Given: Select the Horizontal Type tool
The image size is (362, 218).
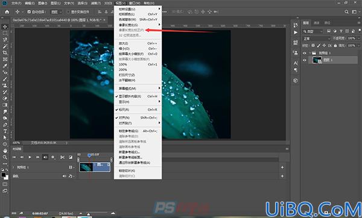Looking at the screenshot, I should [5, 131].
